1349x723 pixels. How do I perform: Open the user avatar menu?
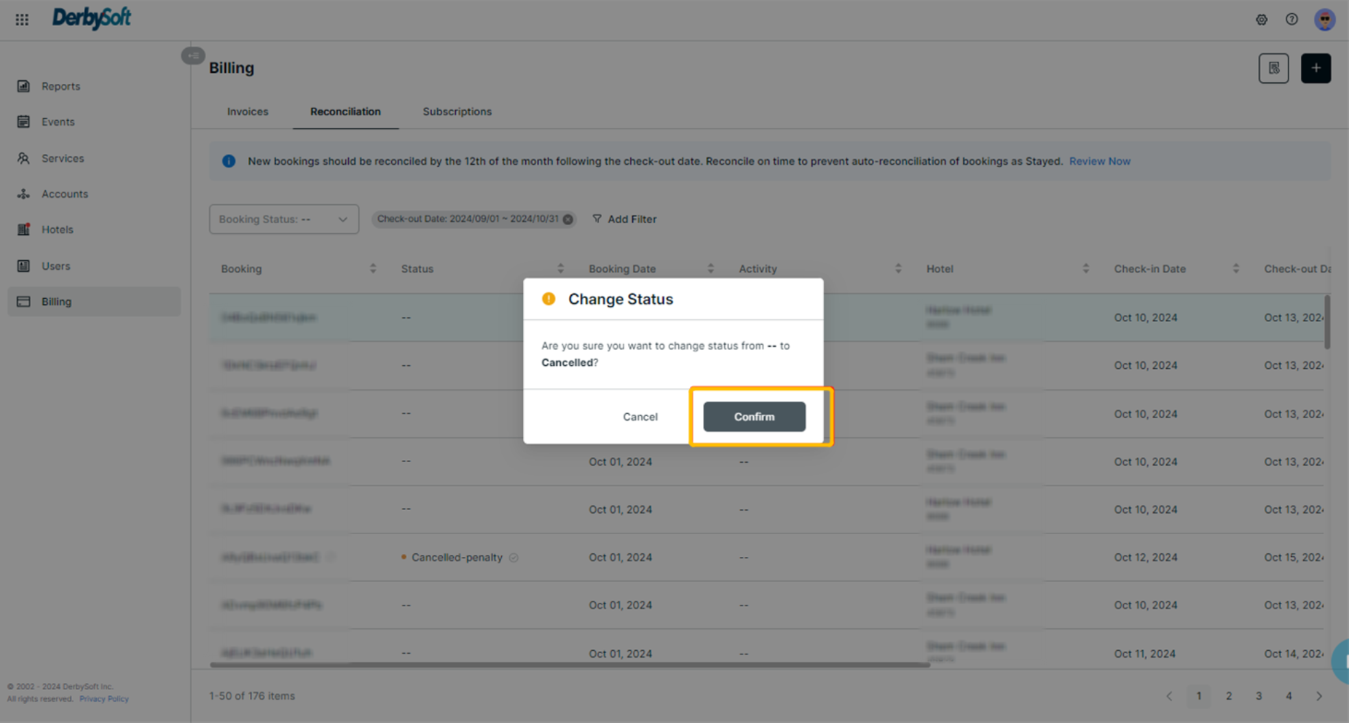(1324, 19)
